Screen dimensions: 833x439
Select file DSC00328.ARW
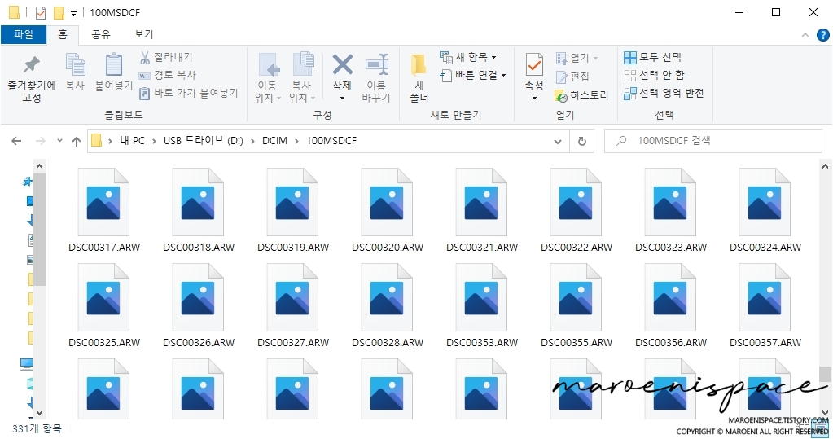coord(388,305)
